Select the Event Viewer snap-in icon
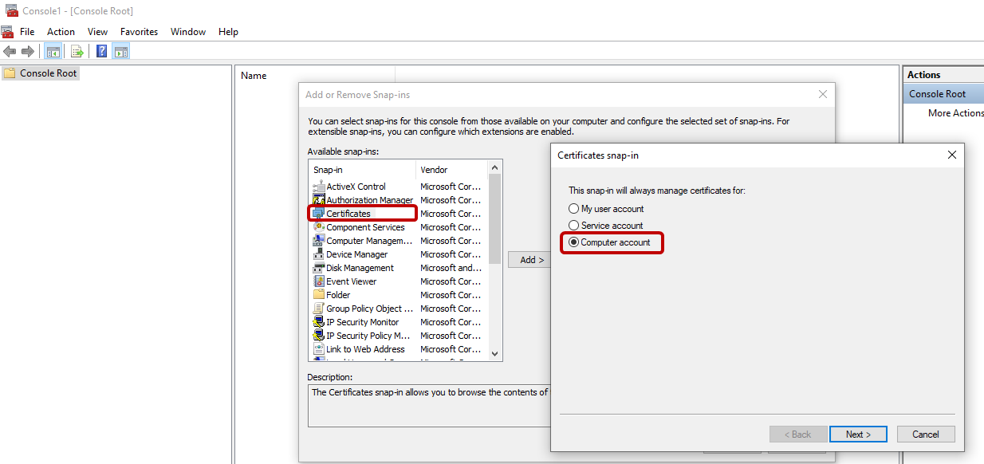 tap(319, 281)
